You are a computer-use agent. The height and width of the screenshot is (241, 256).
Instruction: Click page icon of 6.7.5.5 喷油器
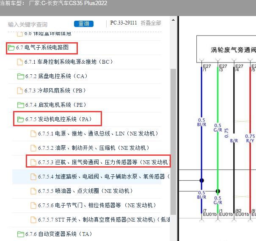(x=33, y=191)
